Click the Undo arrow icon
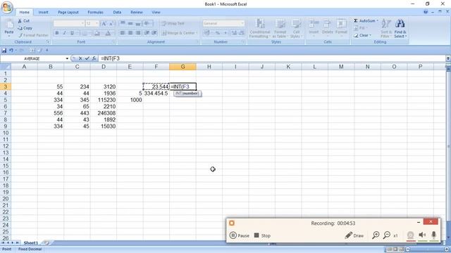The height and width of the screenshot is (253, 451). pyautogui.click(x=11, y=51)
